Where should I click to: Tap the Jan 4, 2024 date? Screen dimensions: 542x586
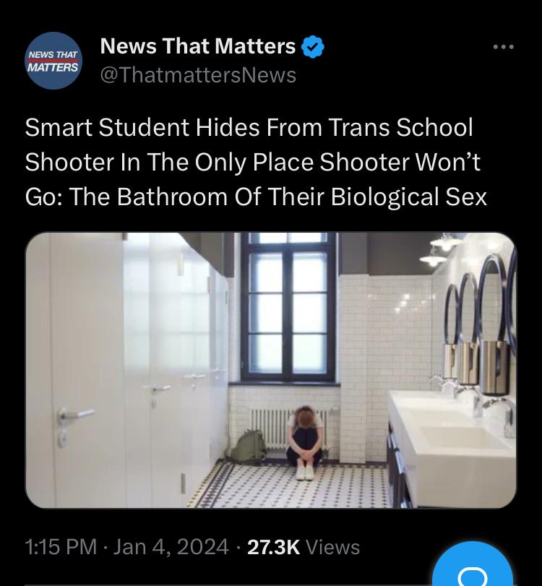[x=171, y=547]
